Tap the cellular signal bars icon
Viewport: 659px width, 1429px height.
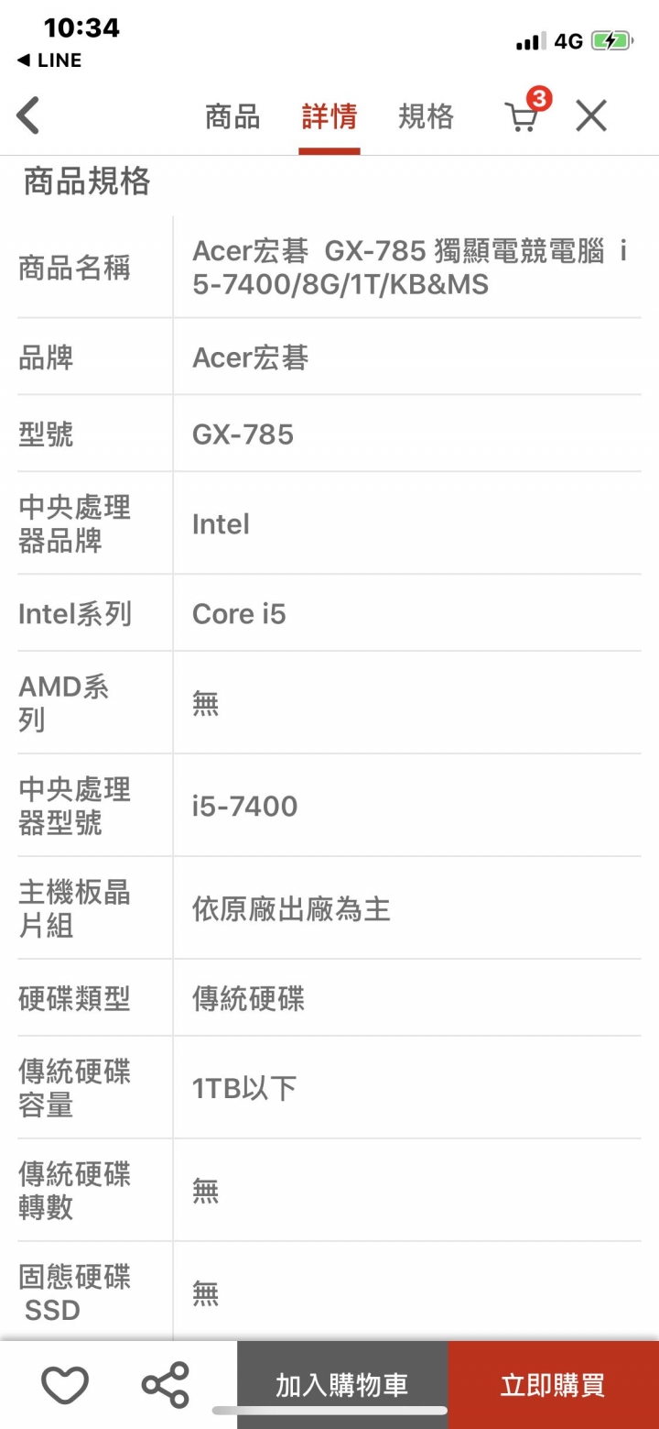(x=531, y=41)
